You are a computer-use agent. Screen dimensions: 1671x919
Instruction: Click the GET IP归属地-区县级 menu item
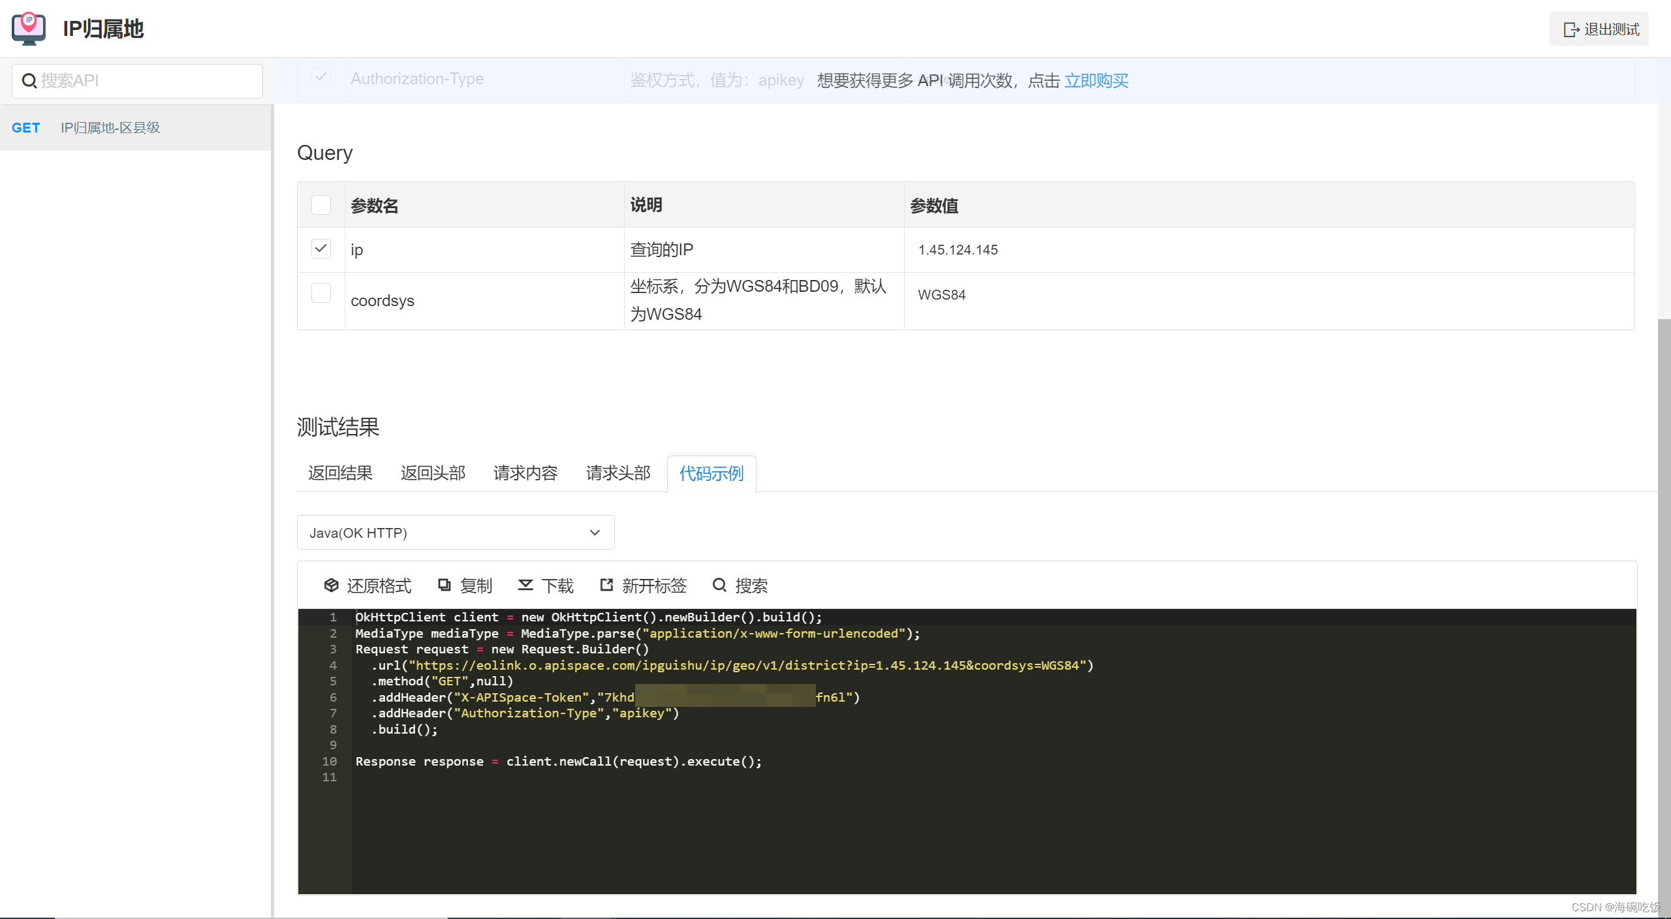pos(136,127)
